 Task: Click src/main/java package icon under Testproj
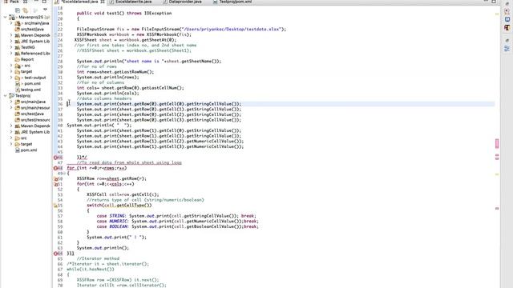tap(18, 102)
